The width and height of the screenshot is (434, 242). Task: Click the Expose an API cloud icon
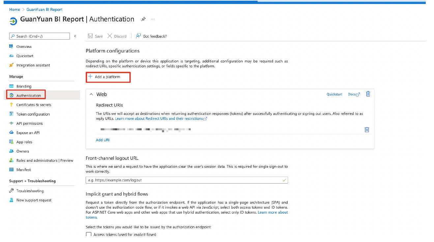pos(11,132)
